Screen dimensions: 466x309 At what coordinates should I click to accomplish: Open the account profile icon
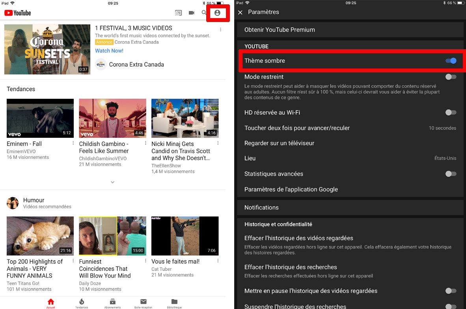pyautogui.click(x=218, y=13)
